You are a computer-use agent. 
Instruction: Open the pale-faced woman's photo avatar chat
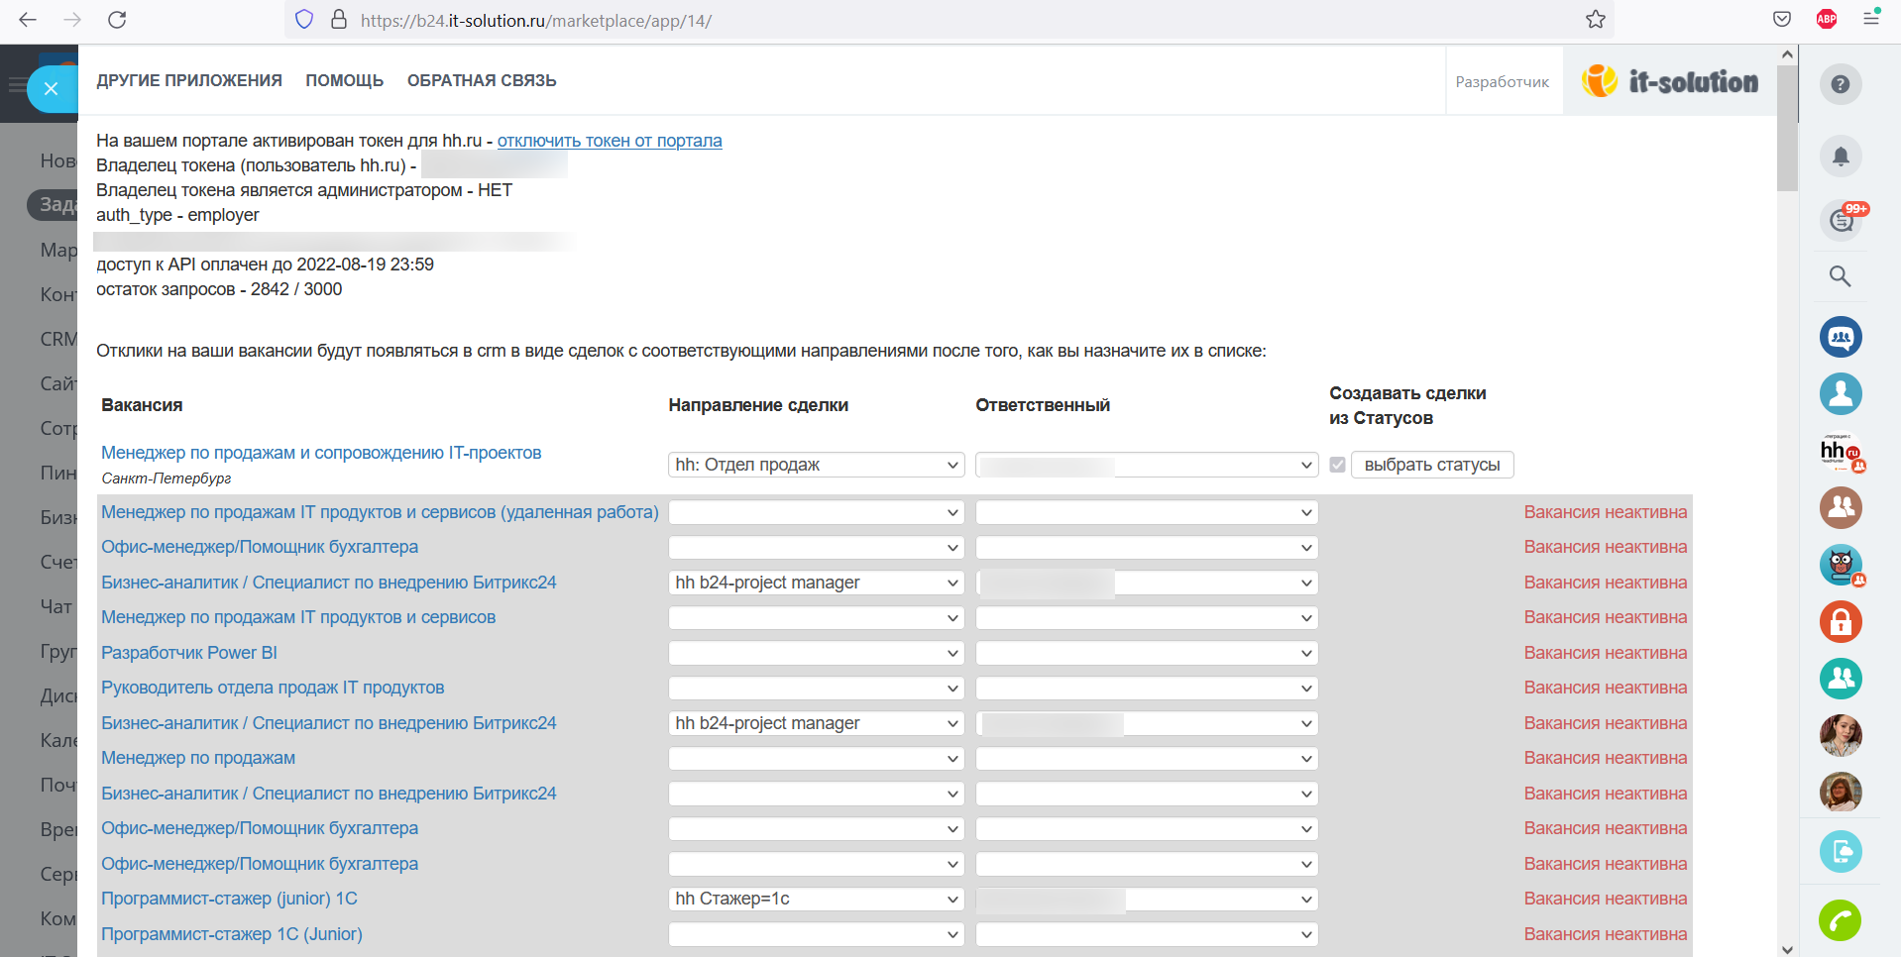(1841, 735)
